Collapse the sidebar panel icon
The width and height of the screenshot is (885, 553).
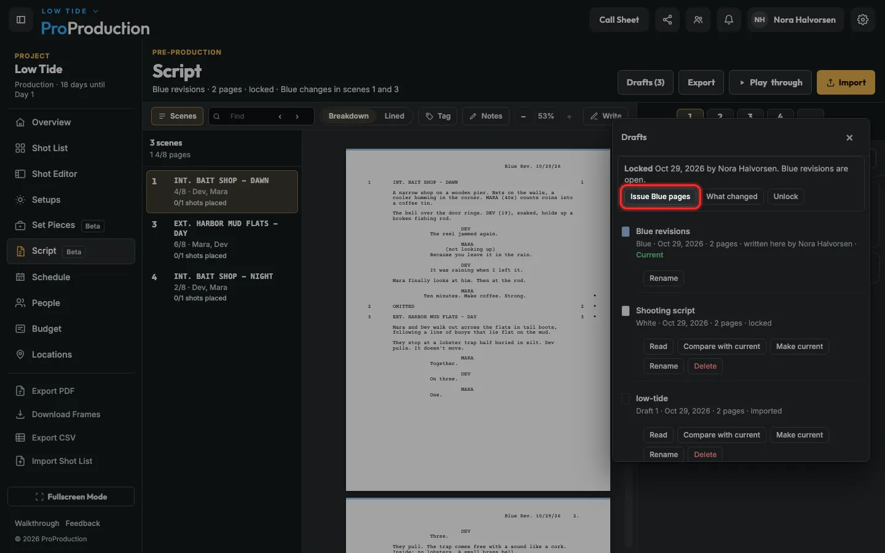[x=21, y=20]
